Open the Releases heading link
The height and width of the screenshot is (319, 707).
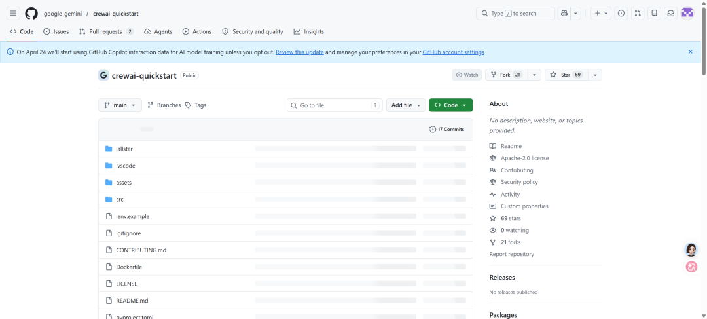tap(502, 278)
